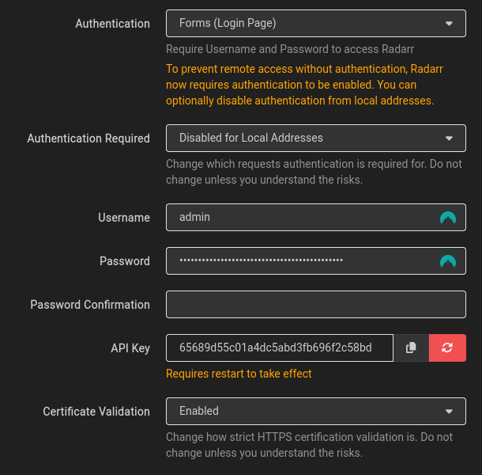Select the API Key text field

[280, 348]
